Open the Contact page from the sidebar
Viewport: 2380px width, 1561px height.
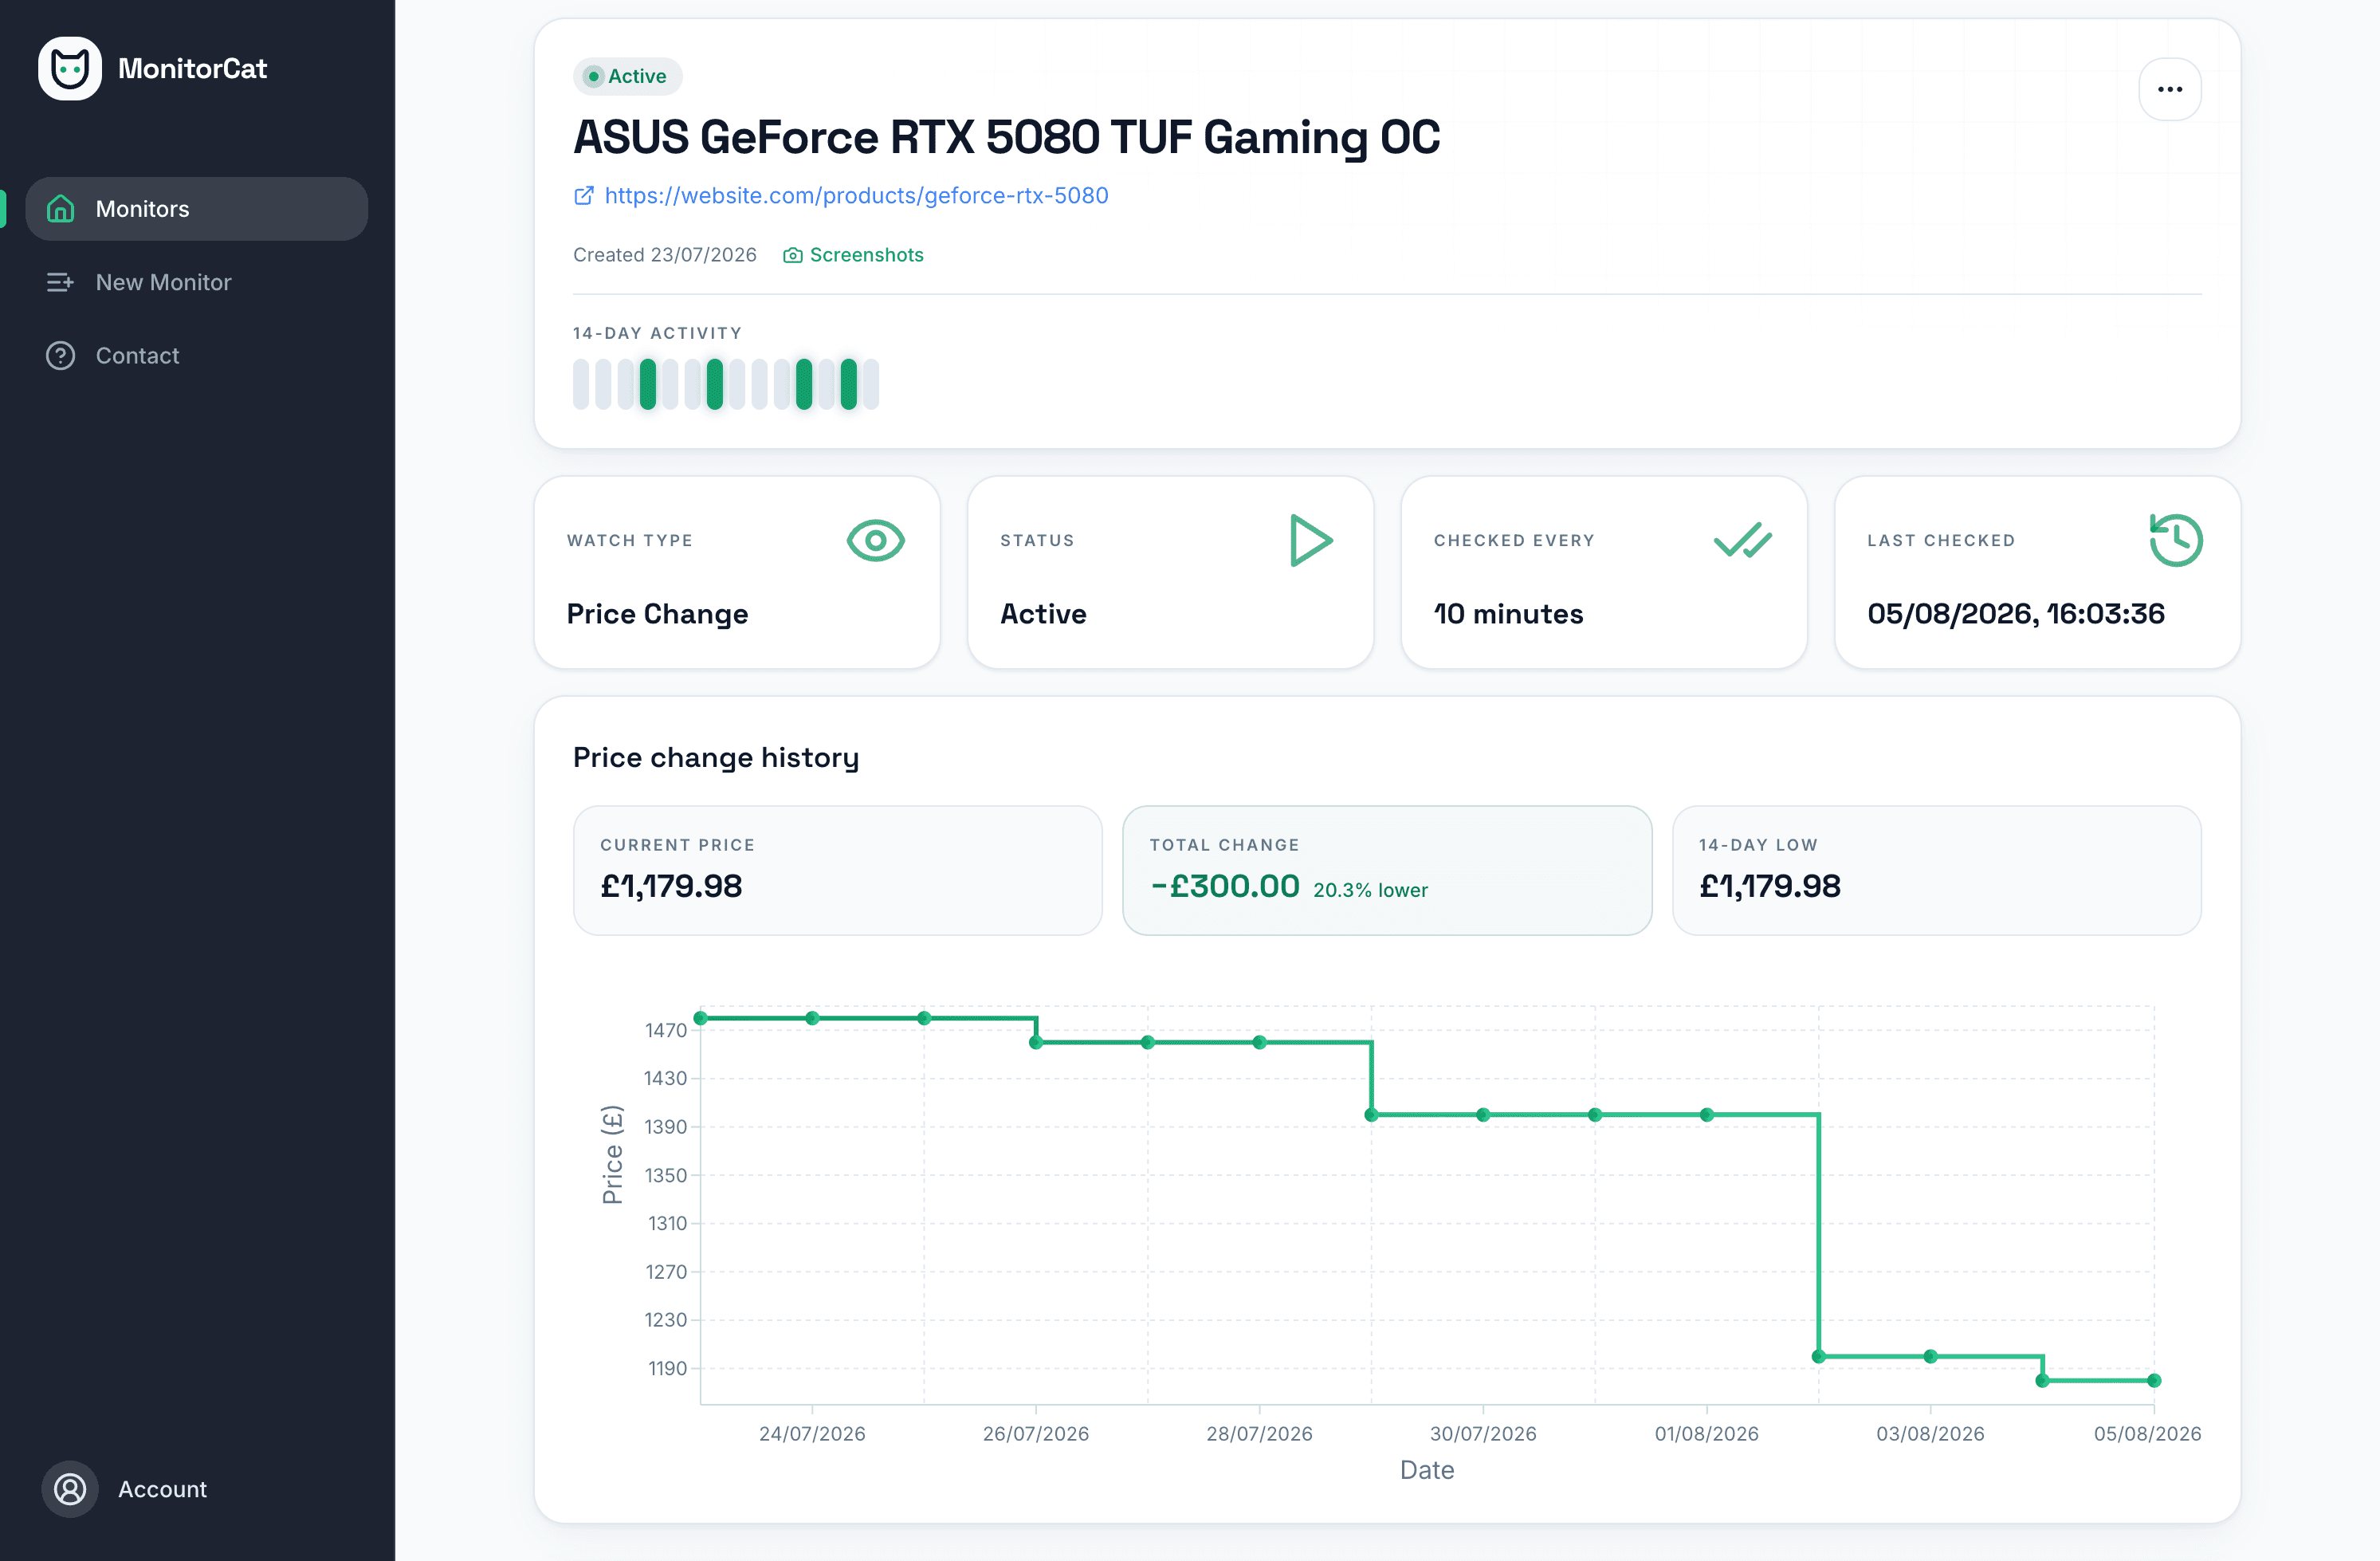click(197, 355)
